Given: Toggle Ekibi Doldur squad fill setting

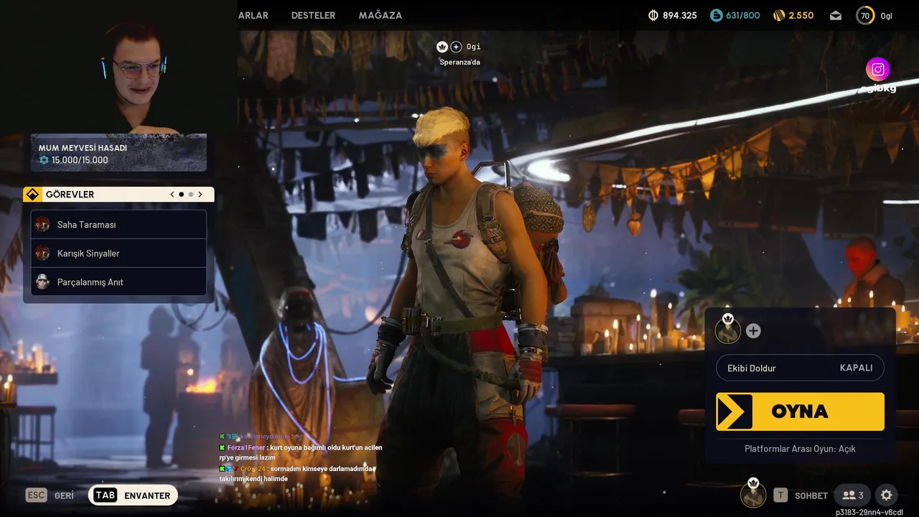Looking at the screenshot, I should tap(800, 368).
